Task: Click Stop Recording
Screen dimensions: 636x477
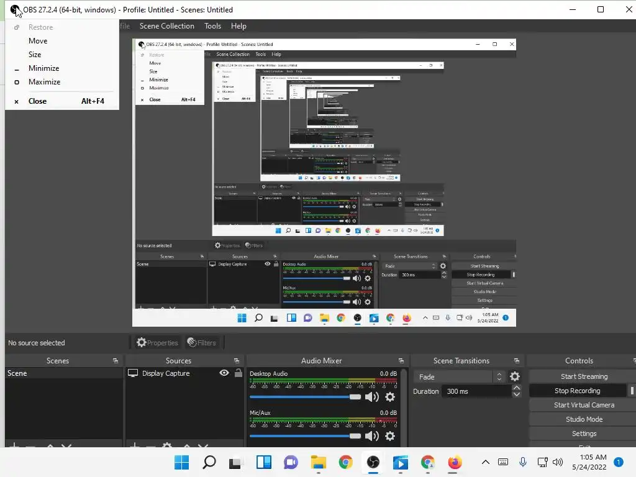Action: (578, 391)
